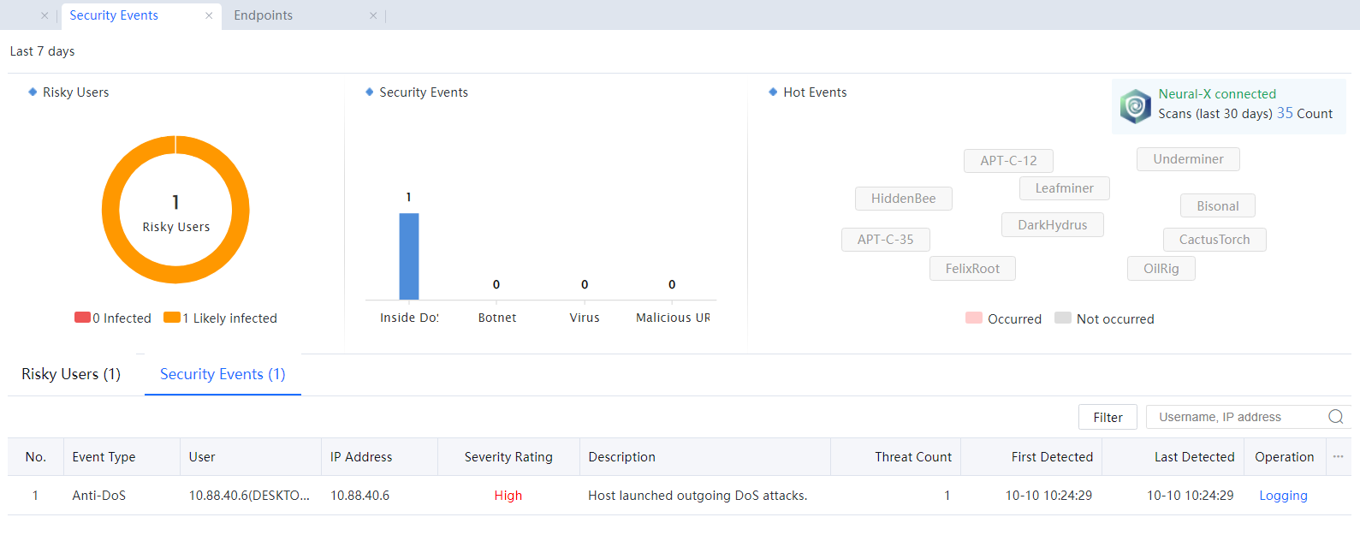1360x547 pixels.
Task: Click the search magnifier icon
Action: (x=1335, y=417)
